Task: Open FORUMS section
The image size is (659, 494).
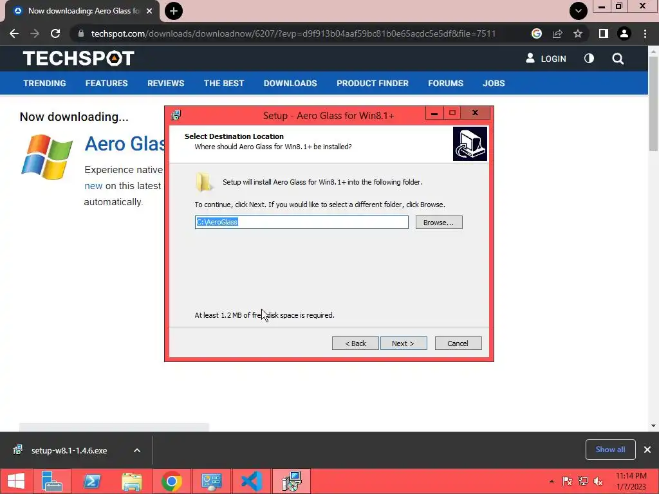Action: point(445,83)
